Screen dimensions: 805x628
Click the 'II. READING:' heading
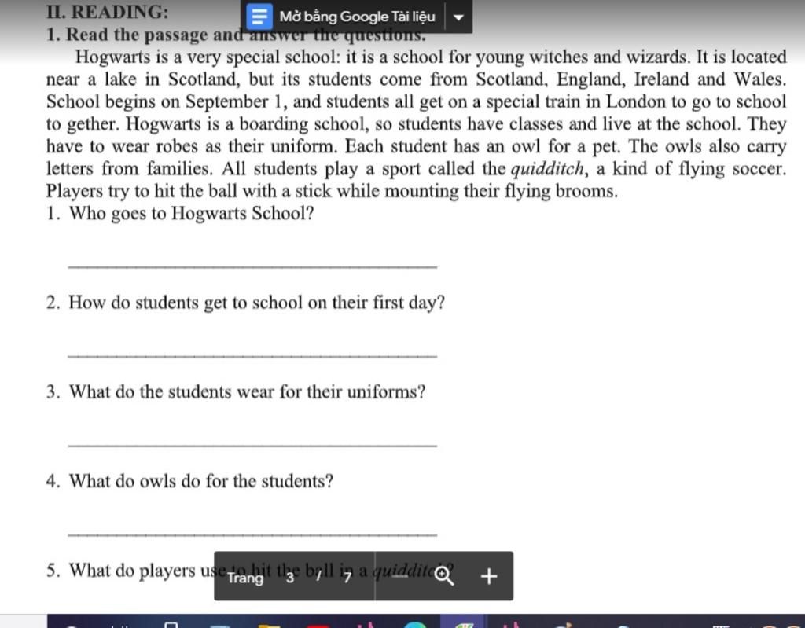[107, 12]
